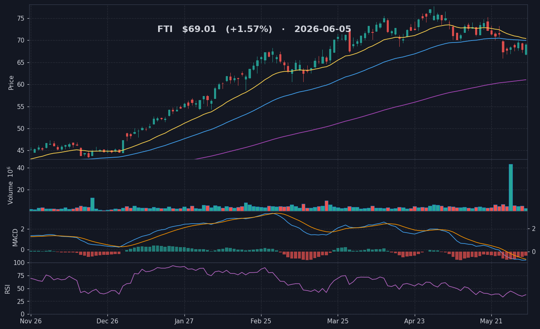Viewport: 540px width, 329px height.
Task: Click the Nov 26 date tick label
Action: [x=31, y=321]
